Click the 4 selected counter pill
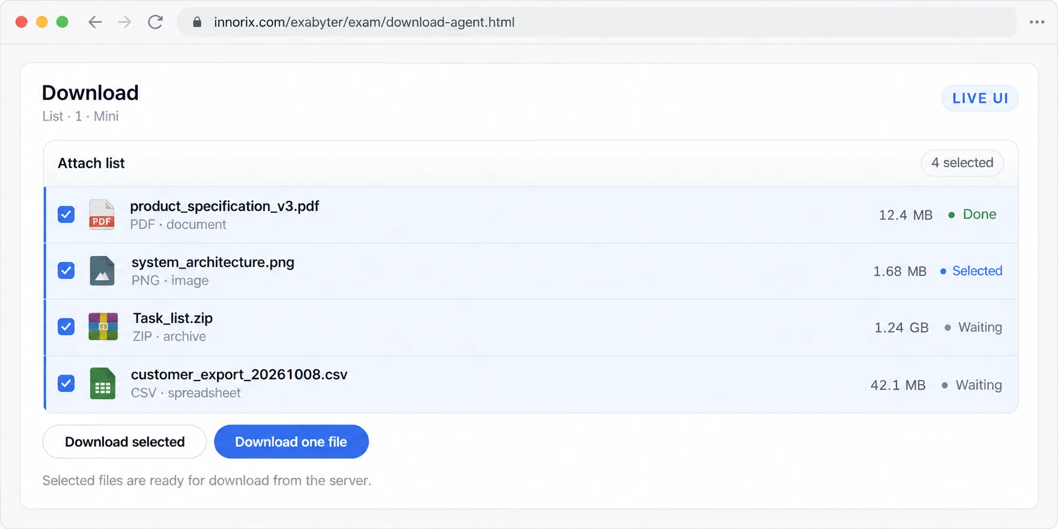The image size is (1058, 529). point(962,163)
